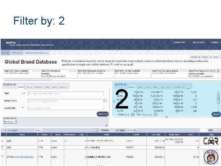Open the results options button
221x166 pixels.
click(131, 130)
